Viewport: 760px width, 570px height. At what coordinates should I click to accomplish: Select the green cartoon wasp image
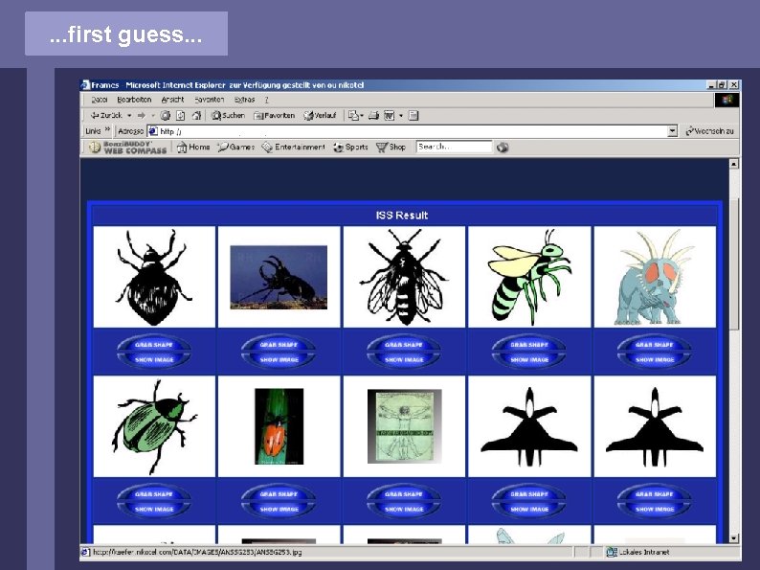point(529,277)
